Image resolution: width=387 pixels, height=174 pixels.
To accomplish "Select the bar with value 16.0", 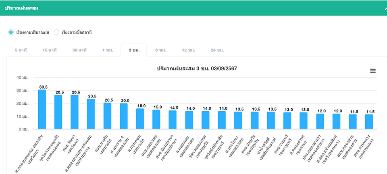I will tap(140, 119).
